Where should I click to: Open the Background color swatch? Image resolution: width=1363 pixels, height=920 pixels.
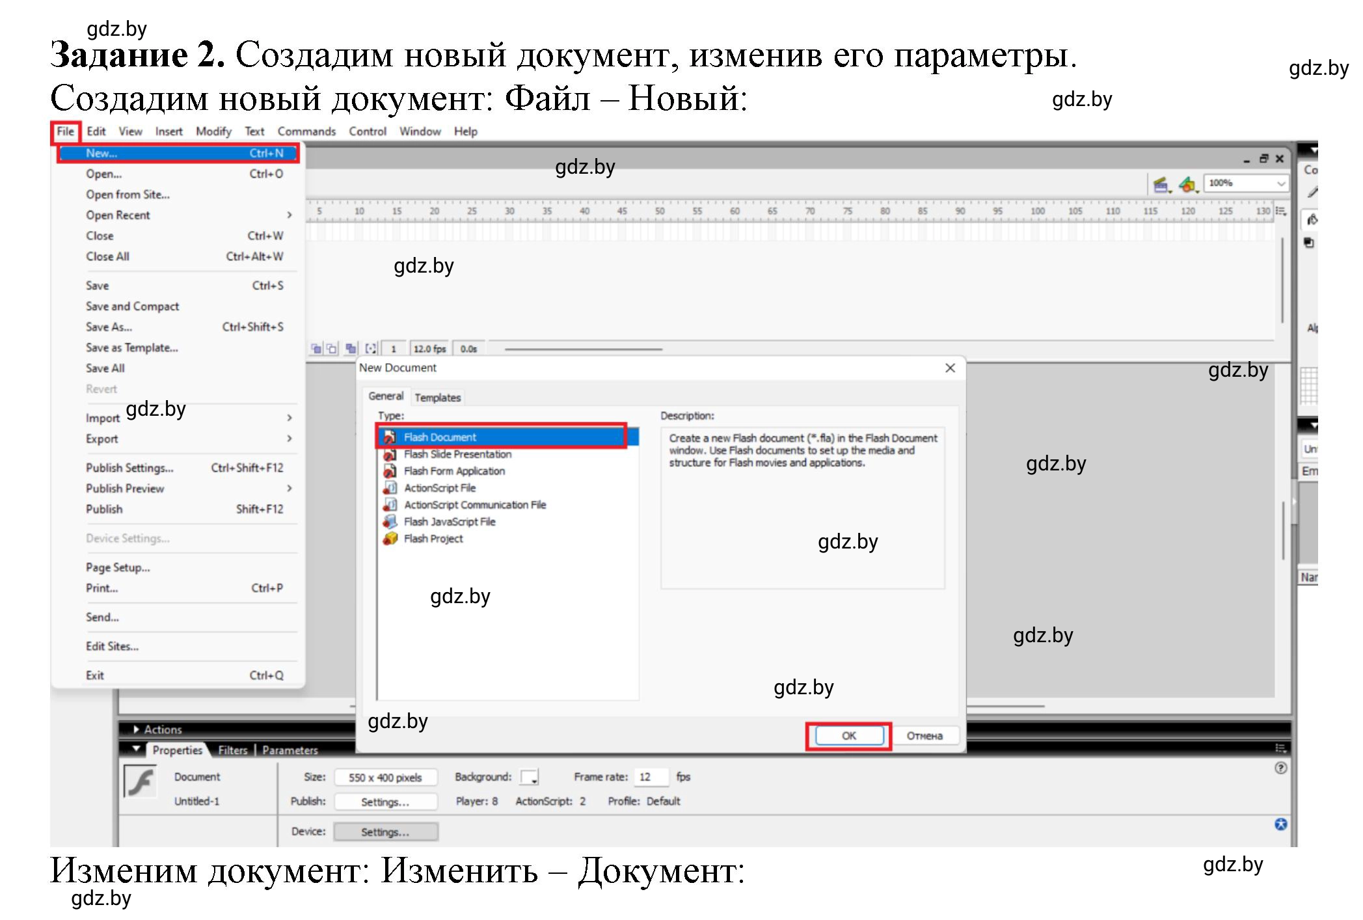click(529, 777)
